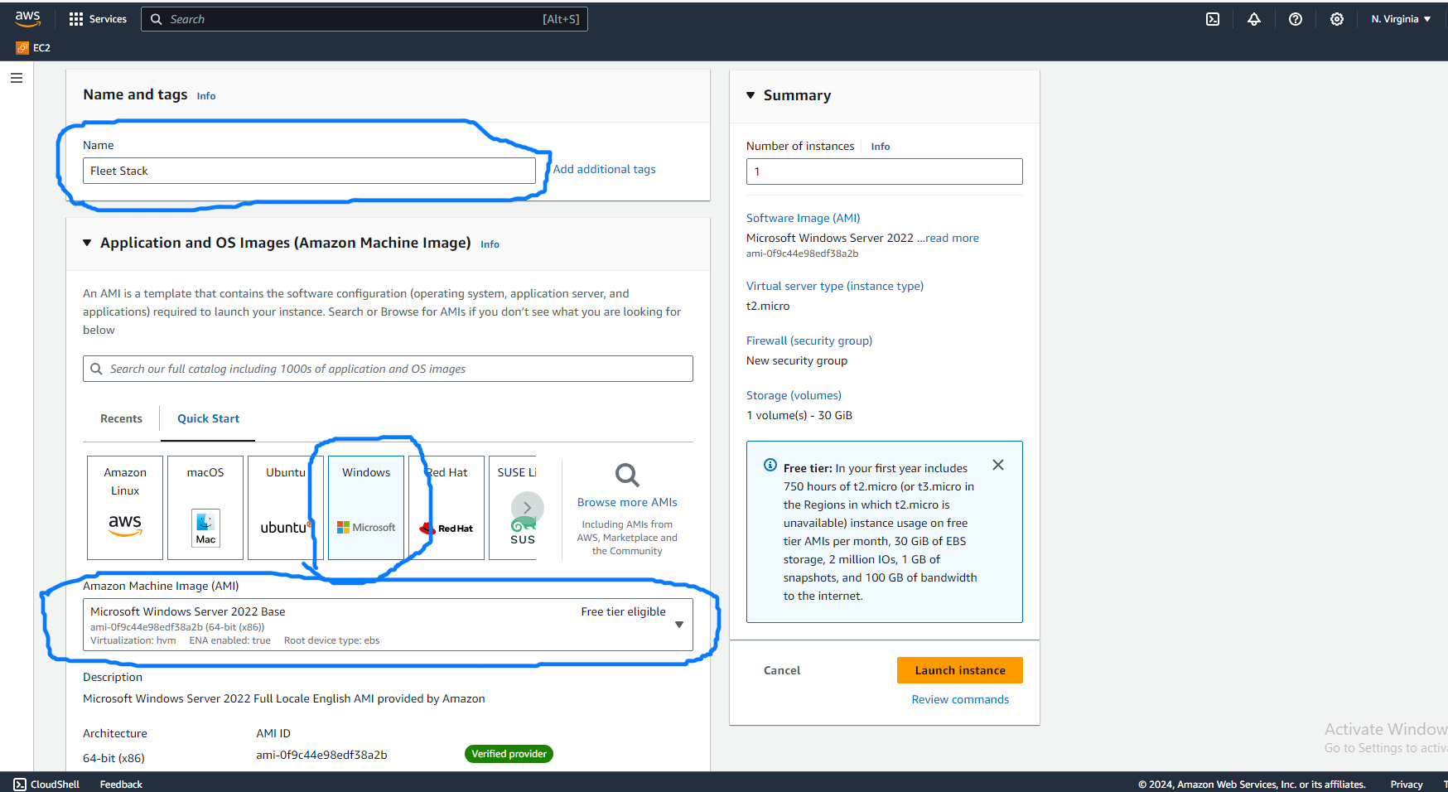The height and width of the screenshot is (792, 1448).
Task: Cancel the instance launch
Action: (782, 670)
